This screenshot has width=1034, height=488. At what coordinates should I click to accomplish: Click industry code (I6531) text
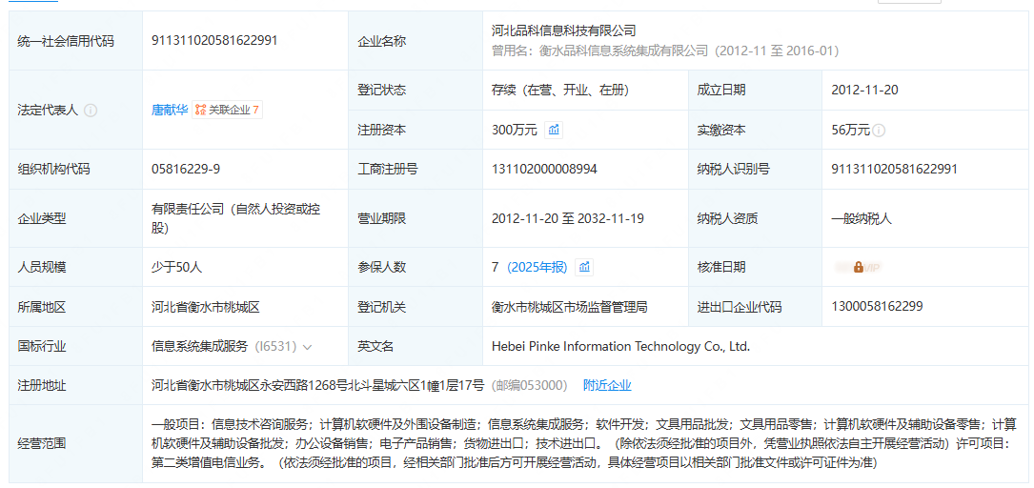[275, 346]
